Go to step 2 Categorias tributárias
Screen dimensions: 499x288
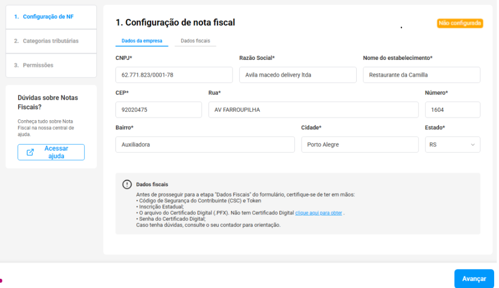pyautogui.click(x=51, y=41)
